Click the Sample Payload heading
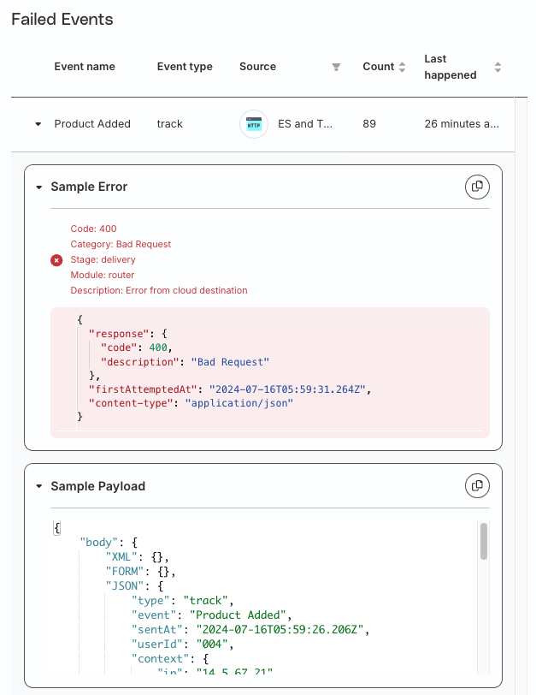536x695 pixels. tap(97, 486)
